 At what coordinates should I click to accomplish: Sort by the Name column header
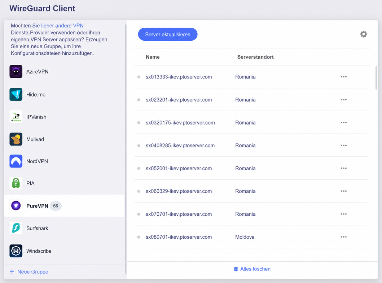click(153, 57)
